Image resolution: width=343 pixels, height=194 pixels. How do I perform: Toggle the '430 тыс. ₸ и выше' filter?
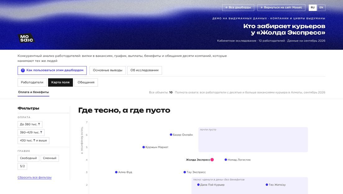(x=34, y=141)
